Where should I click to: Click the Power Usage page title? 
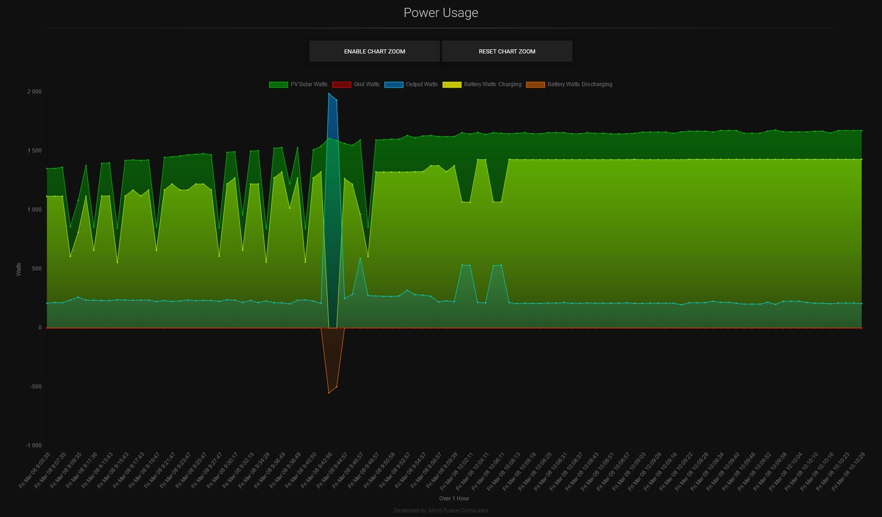pyautogui.click(x=441, y=13)
